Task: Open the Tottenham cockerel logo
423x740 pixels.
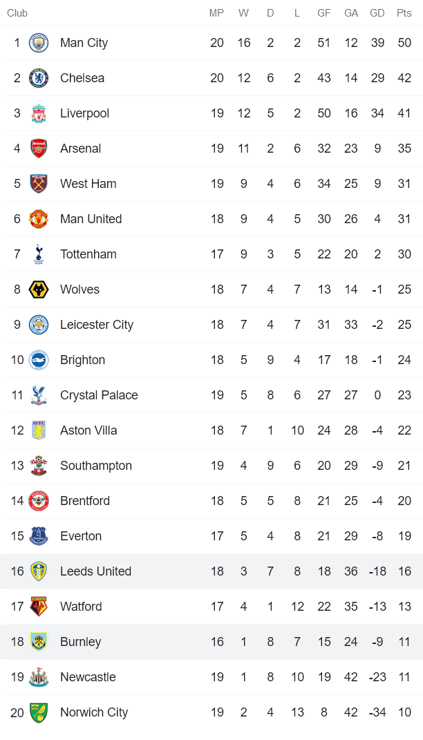Action: click(39, 254)
